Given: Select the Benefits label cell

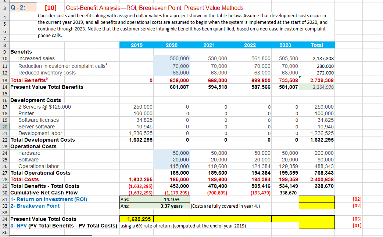Looking at the screenshot, I should [21, 52].
